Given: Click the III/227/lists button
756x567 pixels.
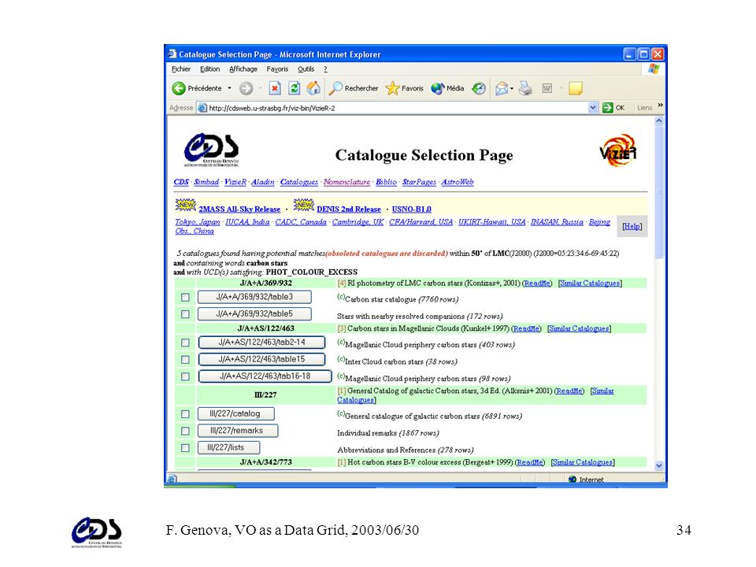Looking at the screenshot, I should pos(228,447).
